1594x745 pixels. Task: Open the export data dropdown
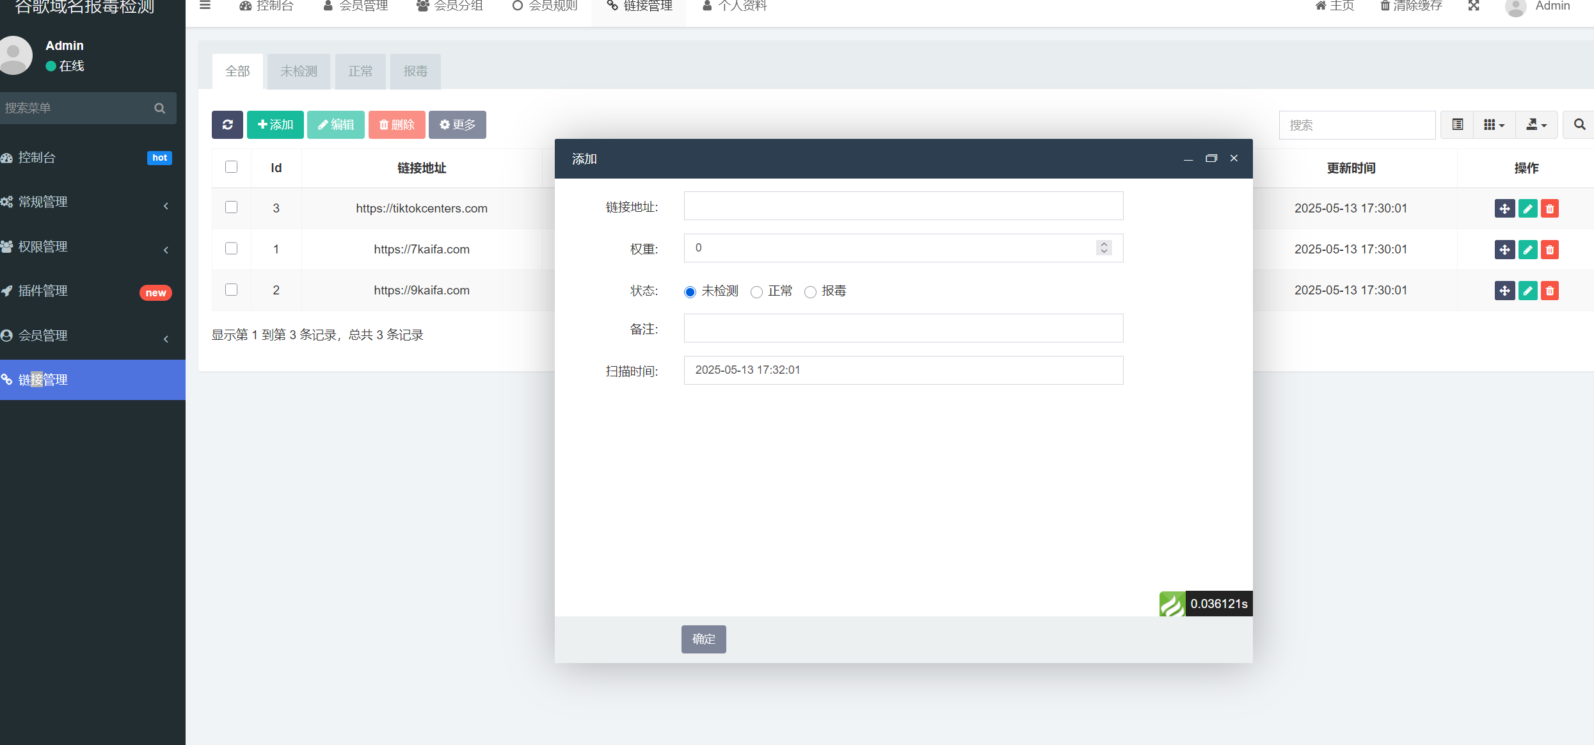point(1536,125)
